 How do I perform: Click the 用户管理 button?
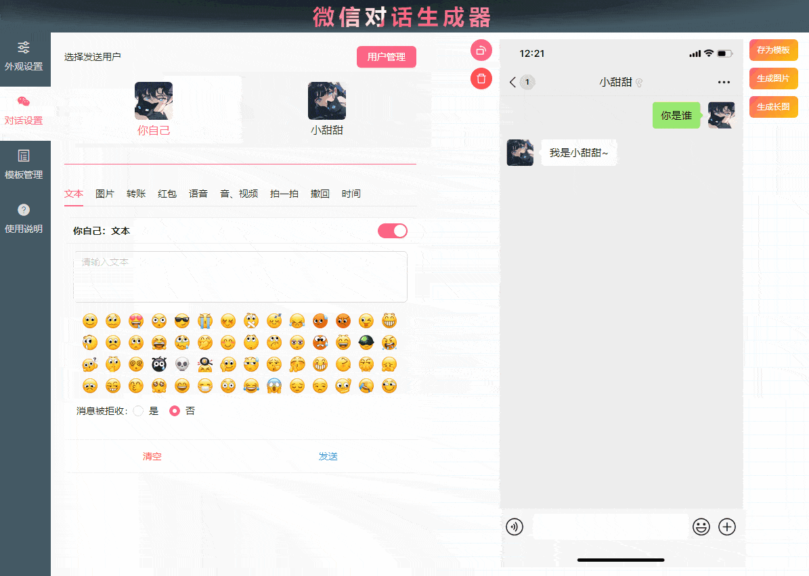click(x=387, y=57)
